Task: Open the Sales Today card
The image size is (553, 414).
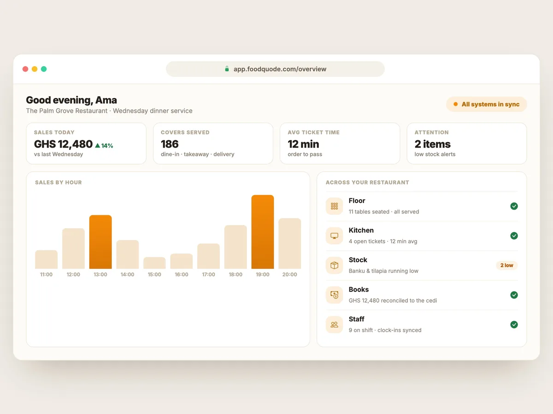Action: 86,144
